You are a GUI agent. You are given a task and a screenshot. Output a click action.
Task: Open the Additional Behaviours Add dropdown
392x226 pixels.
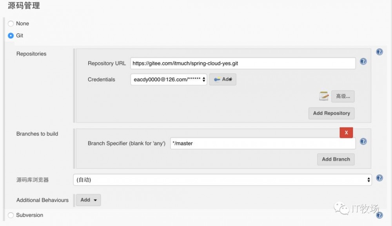88,200
